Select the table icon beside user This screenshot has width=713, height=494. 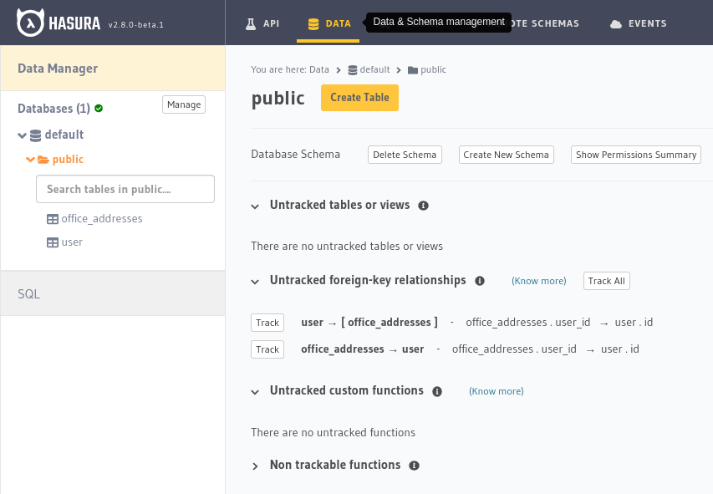(x=53, y=242)
